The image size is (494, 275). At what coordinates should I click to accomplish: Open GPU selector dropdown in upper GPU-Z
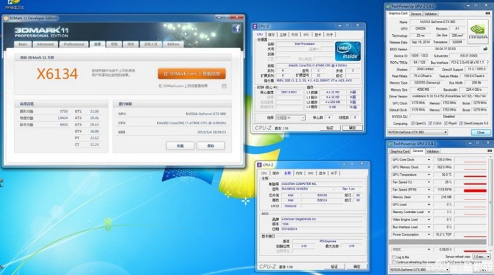(417, 132)
